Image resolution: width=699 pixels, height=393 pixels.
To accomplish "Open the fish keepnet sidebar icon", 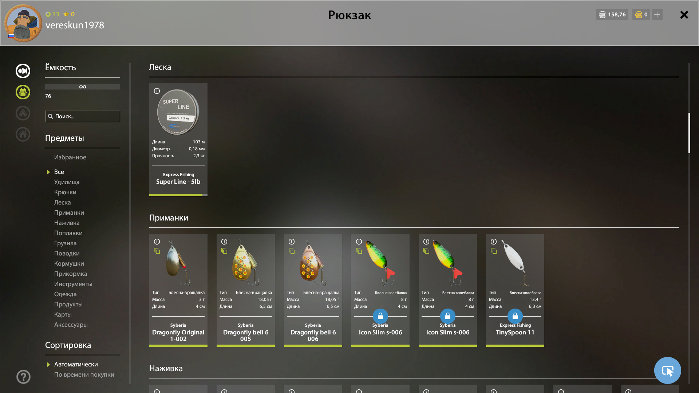I will point(23,71).
